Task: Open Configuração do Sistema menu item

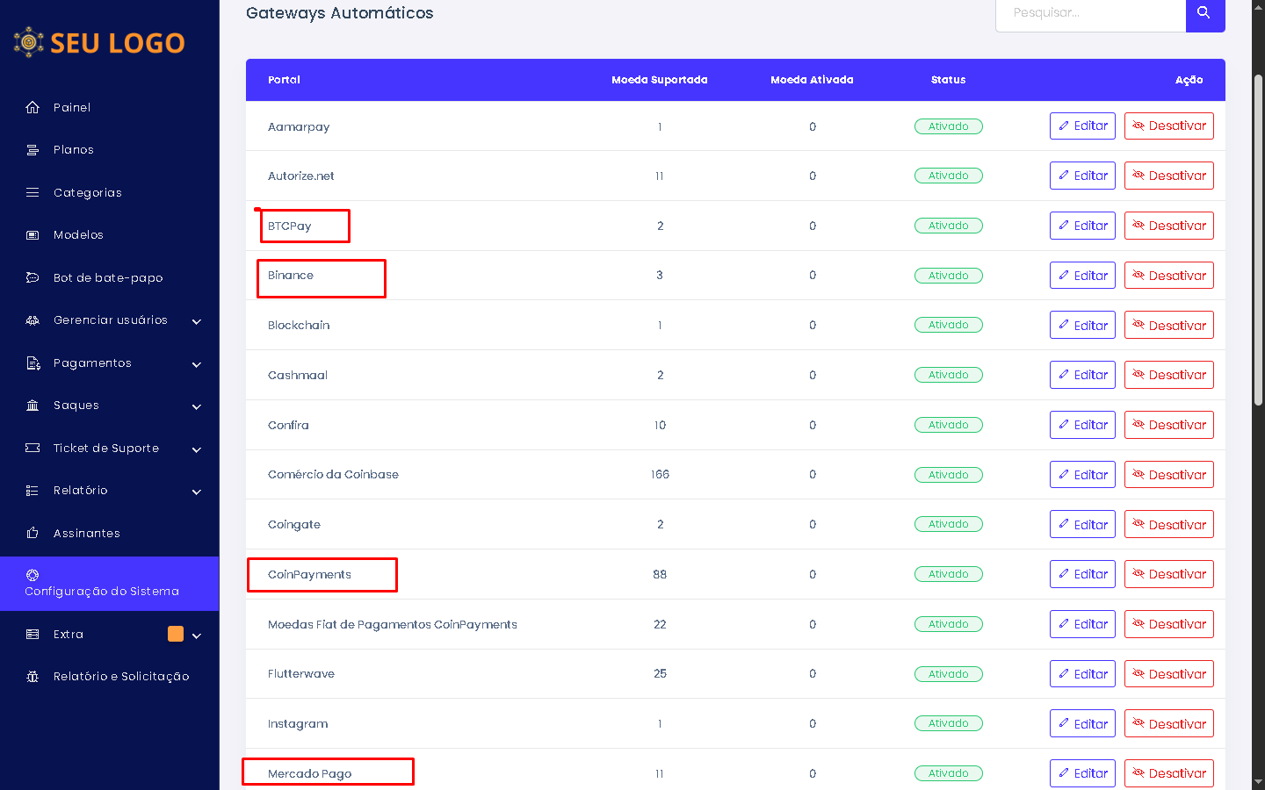Action: tap(102, 584)
